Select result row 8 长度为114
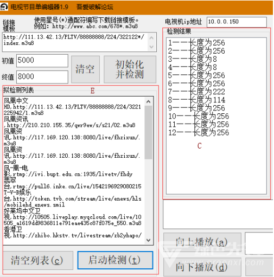The height and width of the screenshot is (277, 274). click(196, 100)
